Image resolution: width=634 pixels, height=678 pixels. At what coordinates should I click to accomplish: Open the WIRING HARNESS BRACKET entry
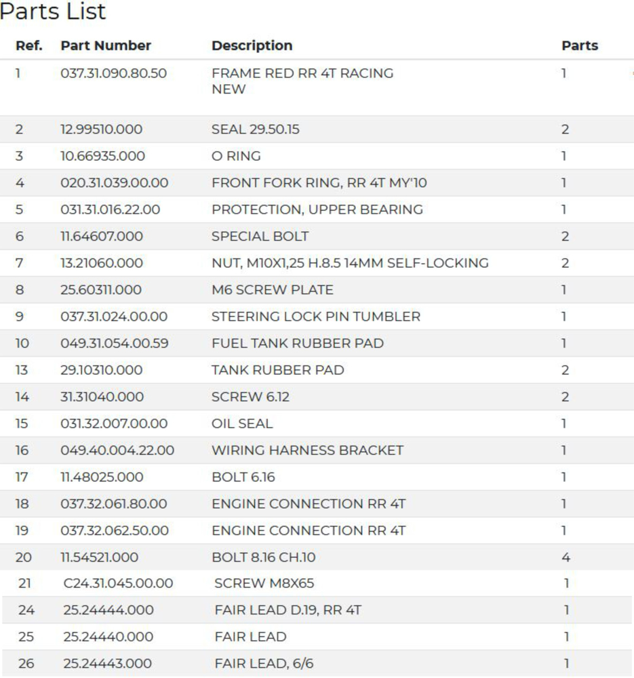tap(307, 450)
